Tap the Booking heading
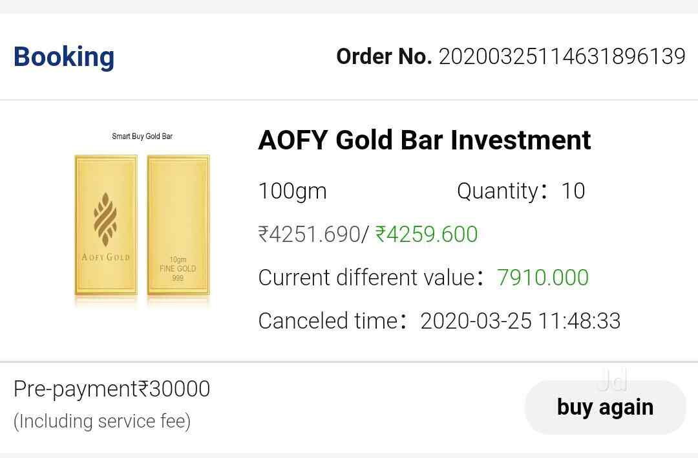Viewport: 698px width, 458px height. click(64, 57)
